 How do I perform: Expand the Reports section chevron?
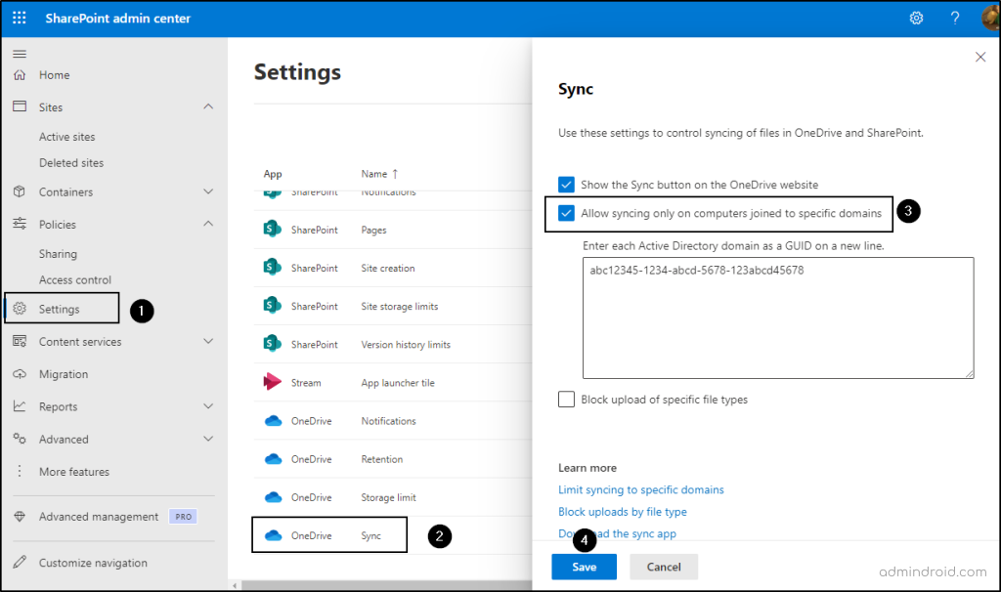[207, 406]
